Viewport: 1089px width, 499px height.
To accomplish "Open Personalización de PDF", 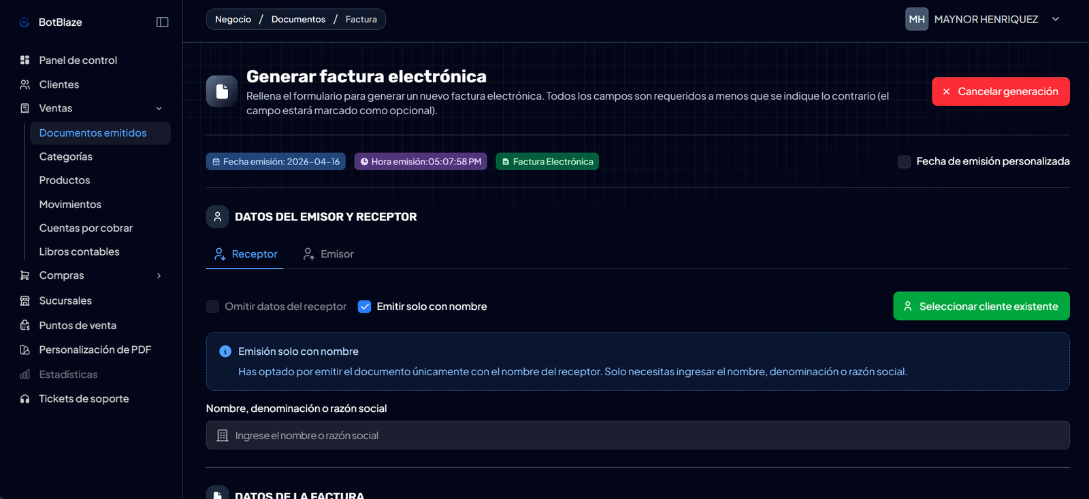I will (x=95, y=349).
